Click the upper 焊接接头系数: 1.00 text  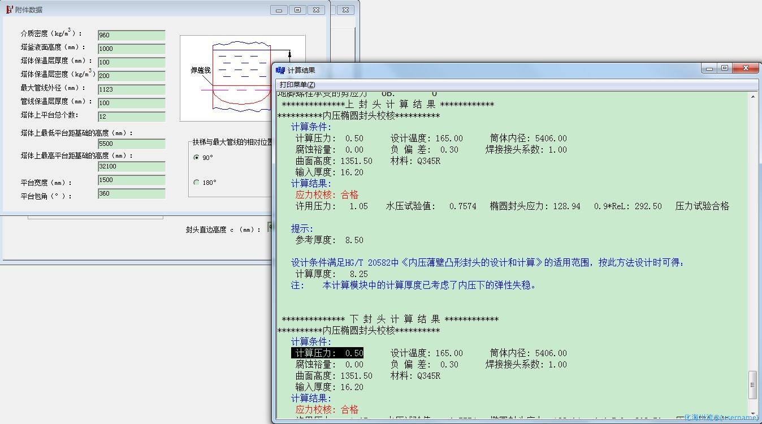pyautogui.click(x=526, y=150)
